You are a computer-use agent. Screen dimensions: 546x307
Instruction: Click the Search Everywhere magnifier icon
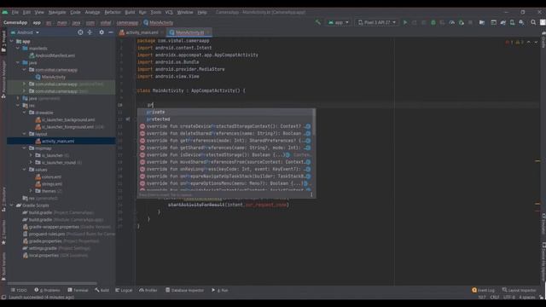[533, 22]
